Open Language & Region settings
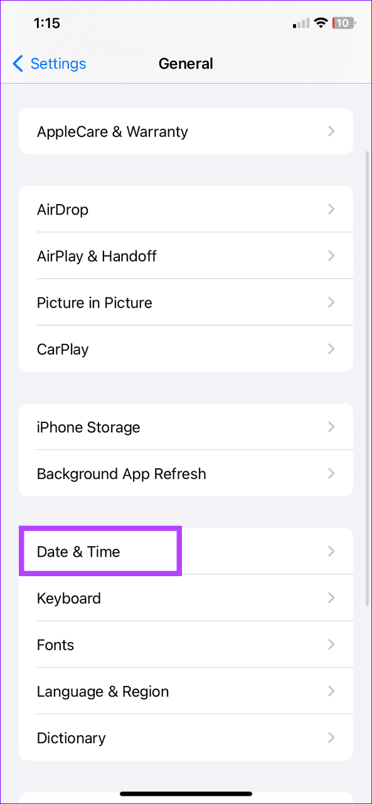Viewport: 372px width, 804px height. tap(186, 691)
